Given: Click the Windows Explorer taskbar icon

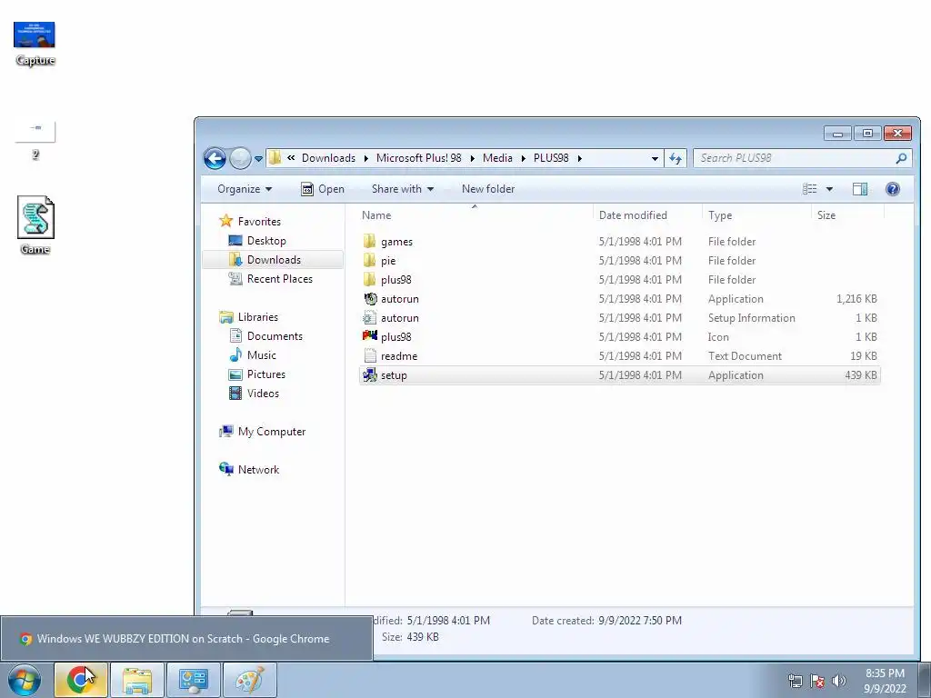Looking at the screenshot, I should tap(137, 680).
